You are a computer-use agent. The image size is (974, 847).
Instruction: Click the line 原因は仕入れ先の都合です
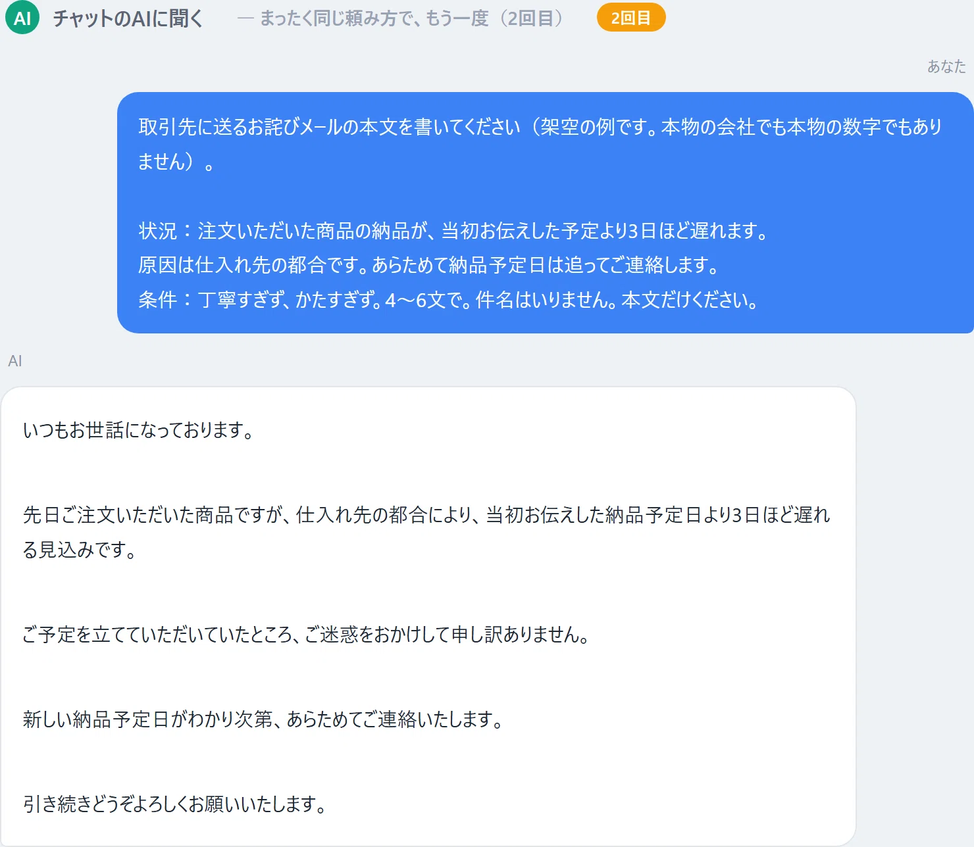tap(428, 265)
